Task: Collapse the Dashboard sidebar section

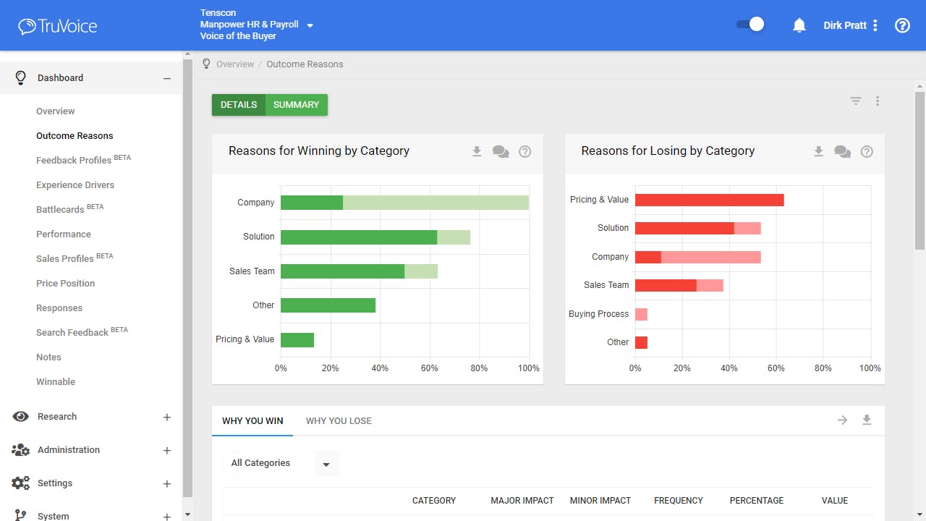Action: pos(167,78)
